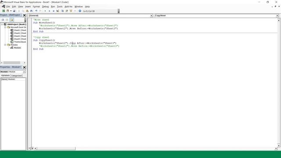
Task: Click the (Name) Module1 property field
Action: point(13,79)
